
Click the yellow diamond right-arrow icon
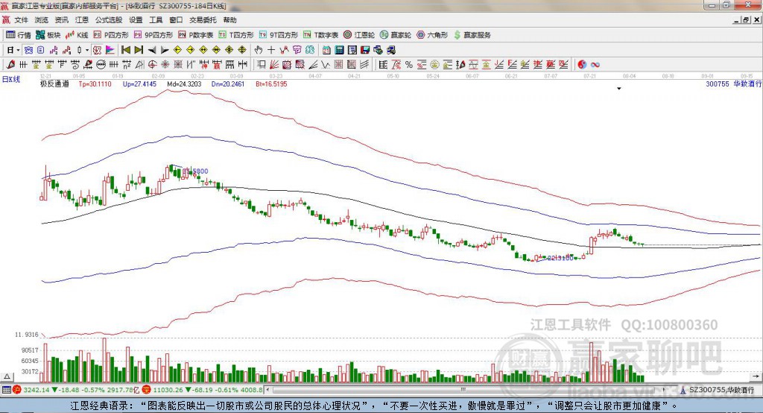pos(190,50)
